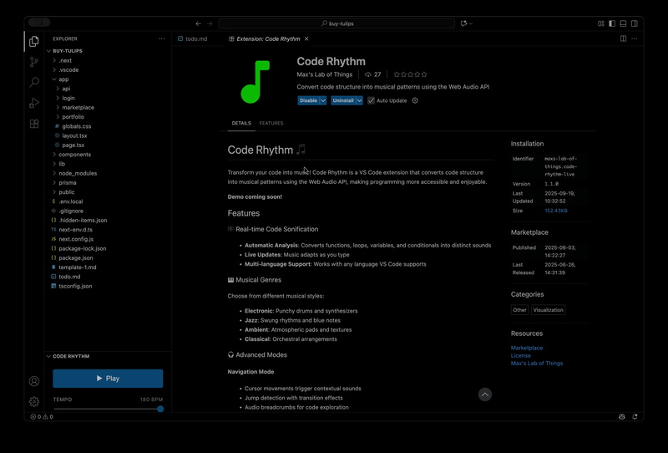Open the Max's Lab of Things resource link
This screenshot has width=668, height=453.
[x=537, y=364]
